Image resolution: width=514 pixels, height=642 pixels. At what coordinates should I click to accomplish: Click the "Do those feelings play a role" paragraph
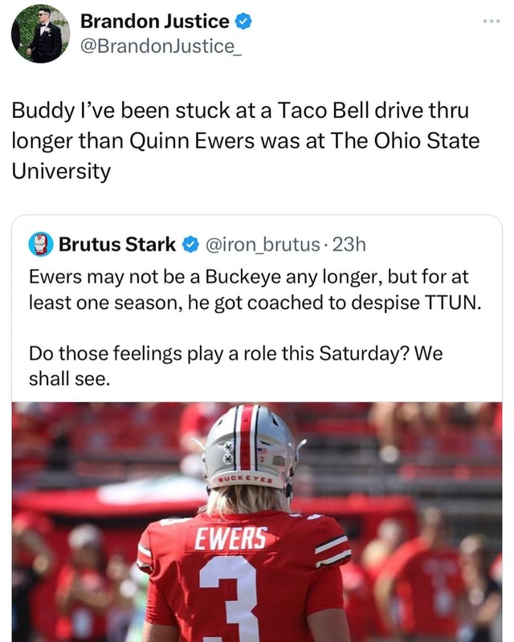[x=235, y=353]
